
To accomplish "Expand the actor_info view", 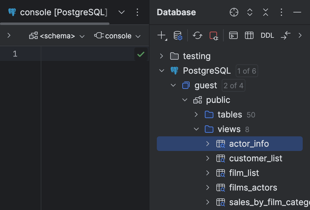I will coord(207,143).
